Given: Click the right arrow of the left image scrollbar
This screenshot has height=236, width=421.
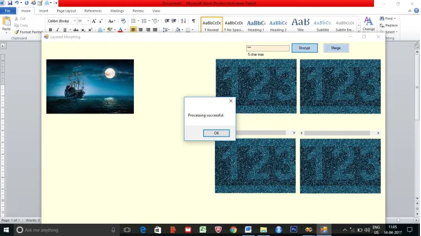Looking at the screenshot, I should point(294,133).
